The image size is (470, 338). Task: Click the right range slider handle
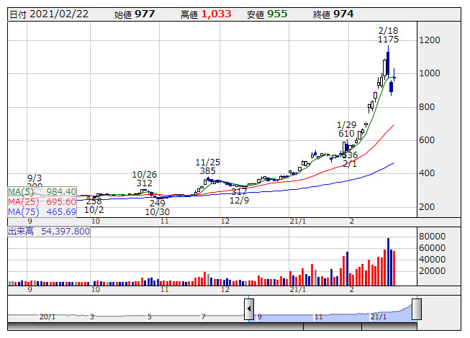coord(416,309)
